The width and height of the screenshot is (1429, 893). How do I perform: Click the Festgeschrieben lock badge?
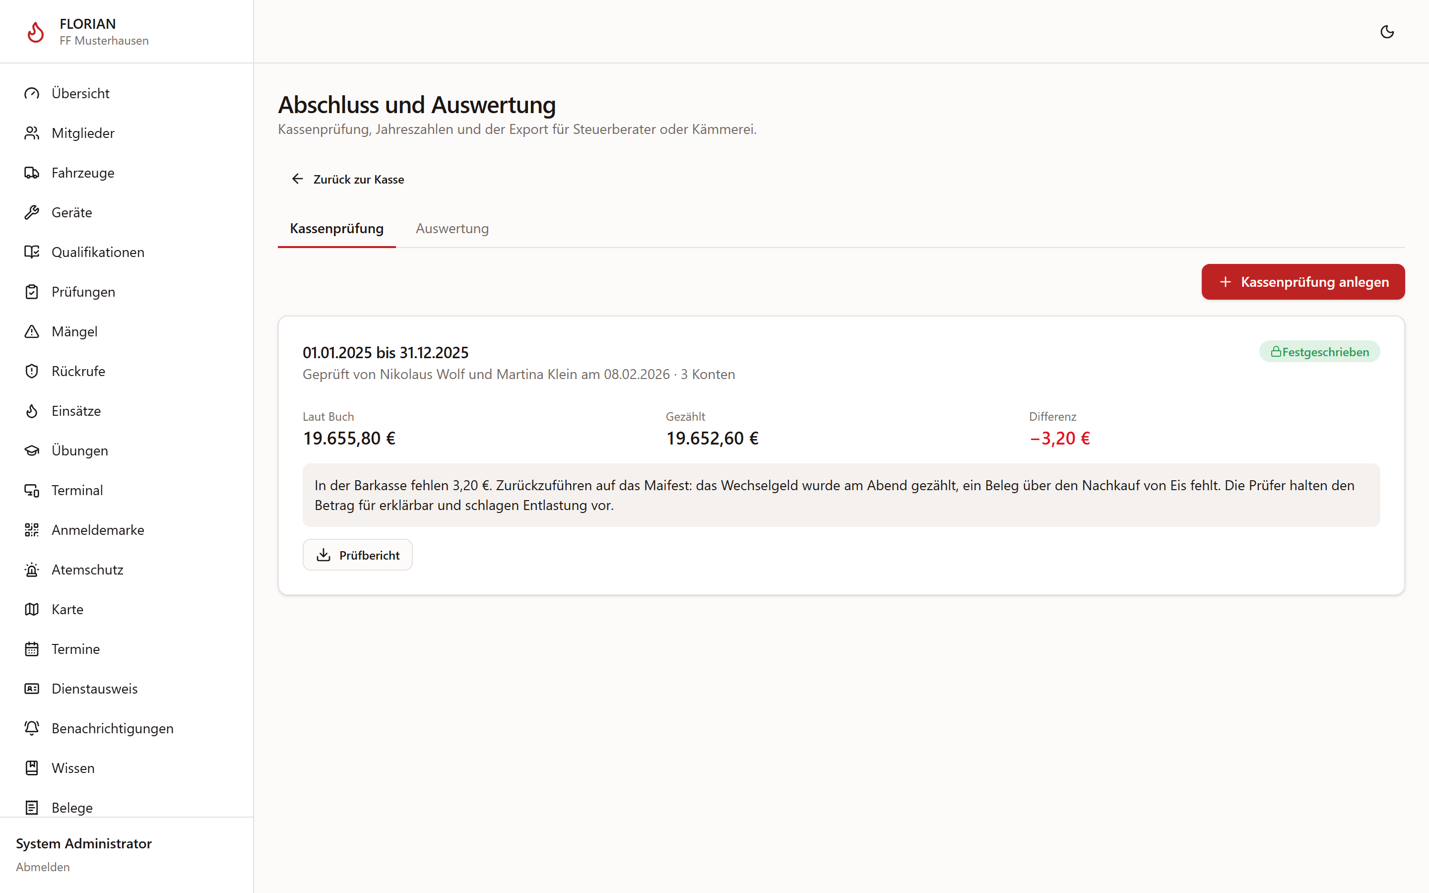point(1319,352)
